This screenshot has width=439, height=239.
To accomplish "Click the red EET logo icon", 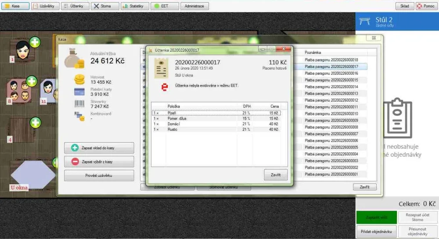I will click(x=165, y=87).
